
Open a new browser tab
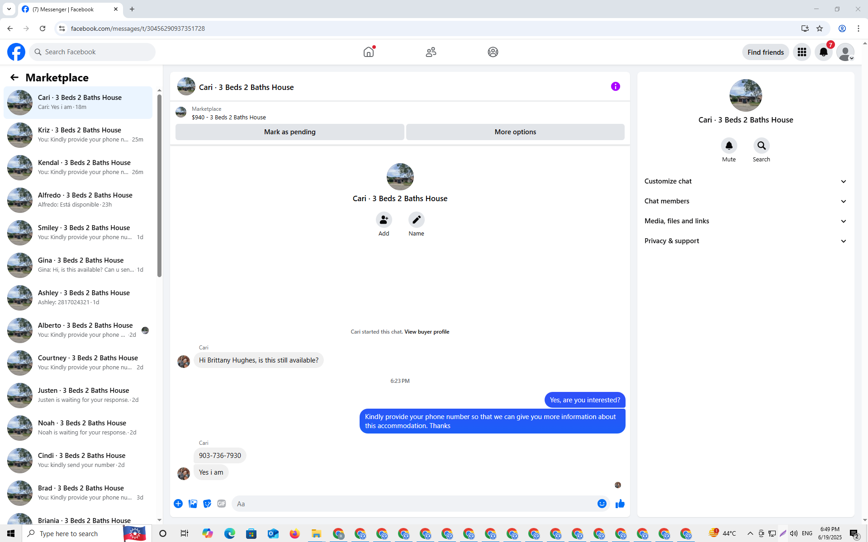132,9
